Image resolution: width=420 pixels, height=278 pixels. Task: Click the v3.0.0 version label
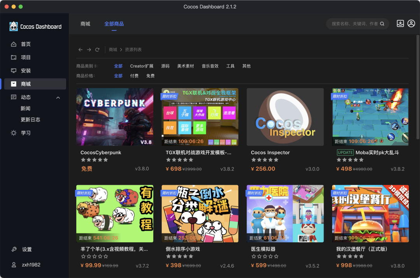tap(312, 169)
